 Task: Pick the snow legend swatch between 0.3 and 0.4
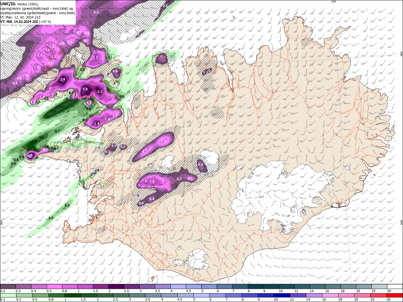coord(23,287)
